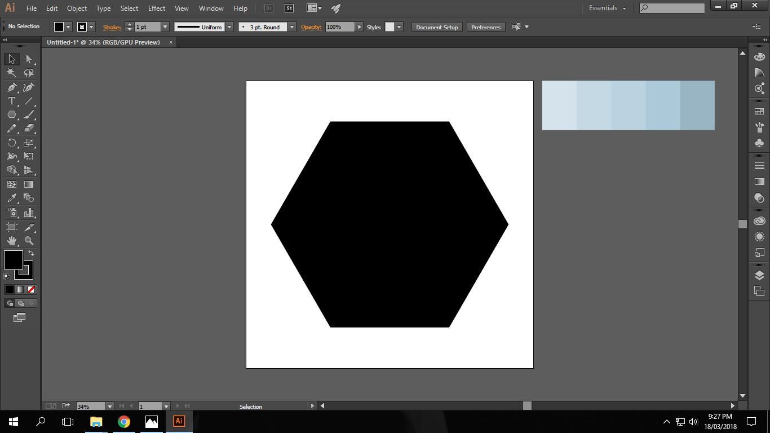This screenshot has height=433, width=770.
Task: Open zoom level dropdown at 34%
Action: pos(110,406)
